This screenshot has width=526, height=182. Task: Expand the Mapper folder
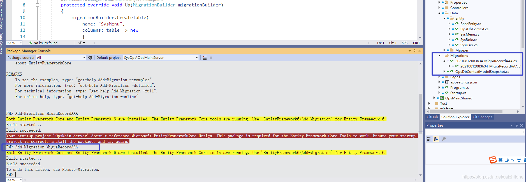[444, 50]
